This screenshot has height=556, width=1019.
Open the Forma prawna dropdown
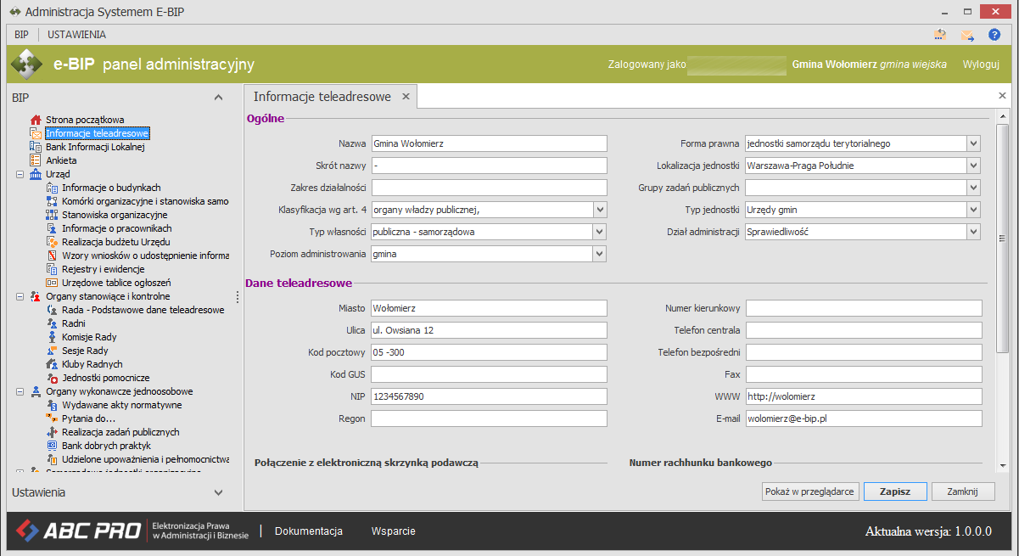973,143
